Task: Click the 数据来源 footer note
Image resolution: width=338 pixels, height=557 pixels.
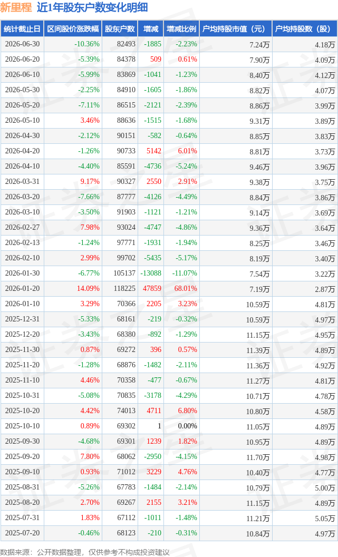Action: [84, 552]
